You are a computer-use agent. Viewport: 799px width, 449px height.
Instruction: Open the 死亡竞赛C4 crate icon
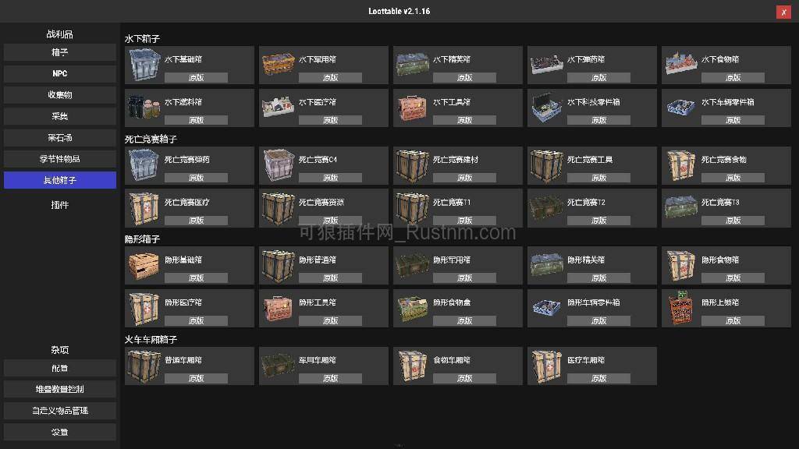click(279, 165)
